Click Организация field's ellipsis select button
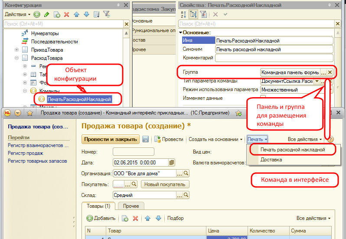 (x=180, y=174)
